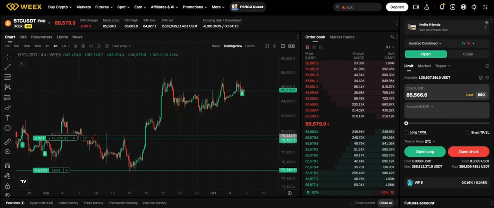Expand chart to fullscreen
494x208 pixels.
267,46
